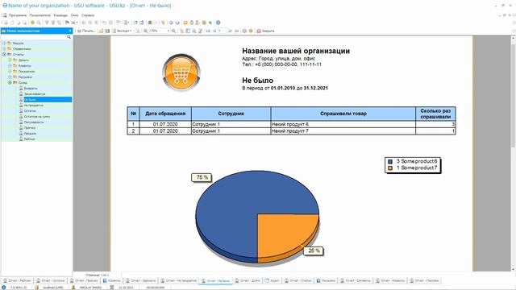Collapse the Склад folder node
Viewport: 516px width, 290px height.
point(10,82)
